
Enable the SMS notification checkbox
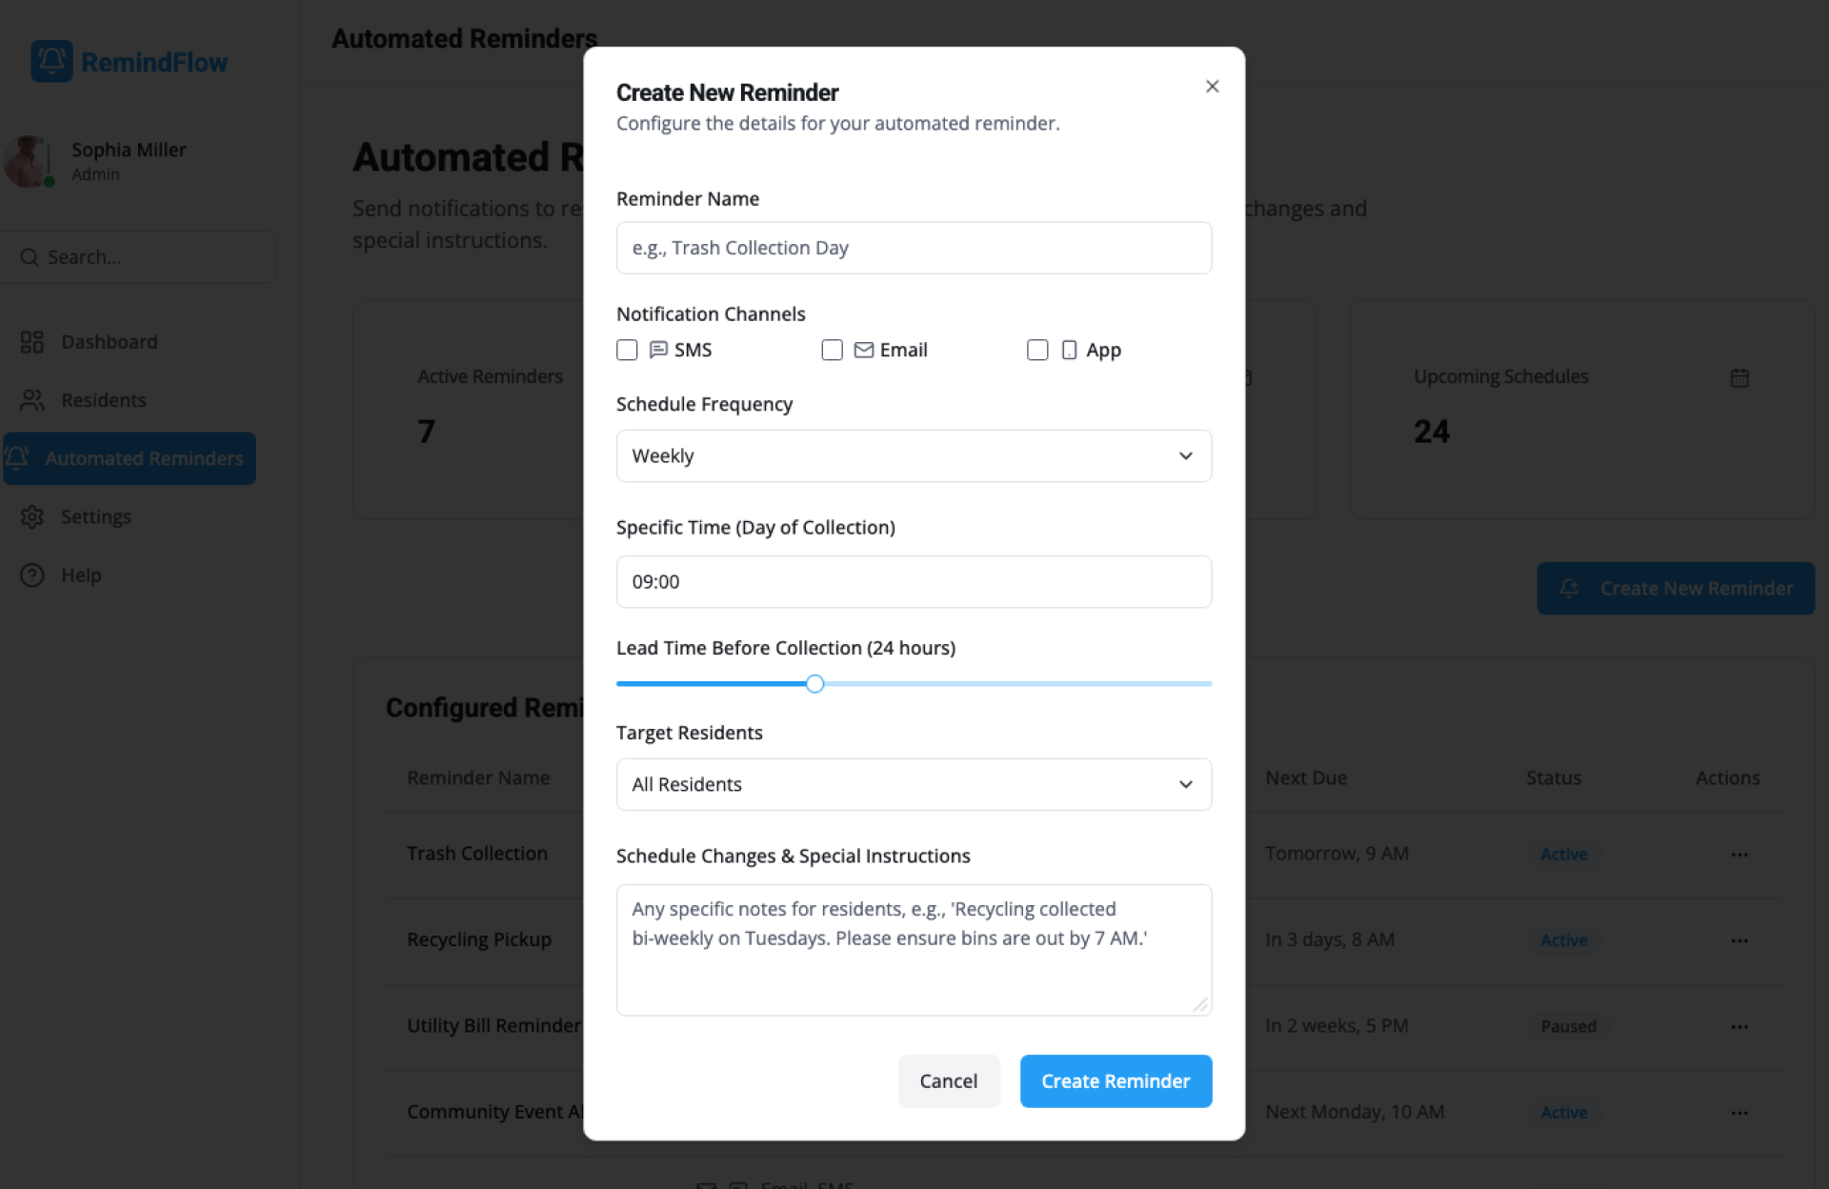tap(627, 350)
